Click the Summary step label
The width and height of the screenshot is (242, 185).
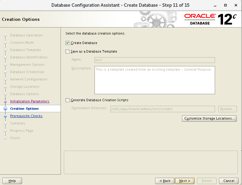[18, 123]
